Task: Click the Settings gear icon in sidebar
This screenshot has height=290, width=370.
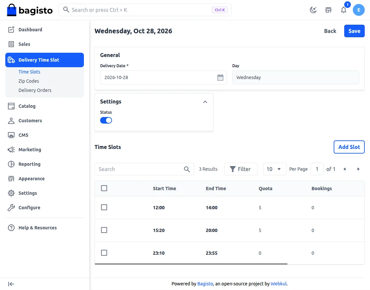Action: tap(11, 193)
